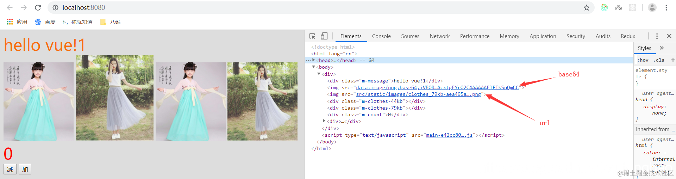Click the base64 image src link
This screenshot has height=179, width=676.
[437, 87]
